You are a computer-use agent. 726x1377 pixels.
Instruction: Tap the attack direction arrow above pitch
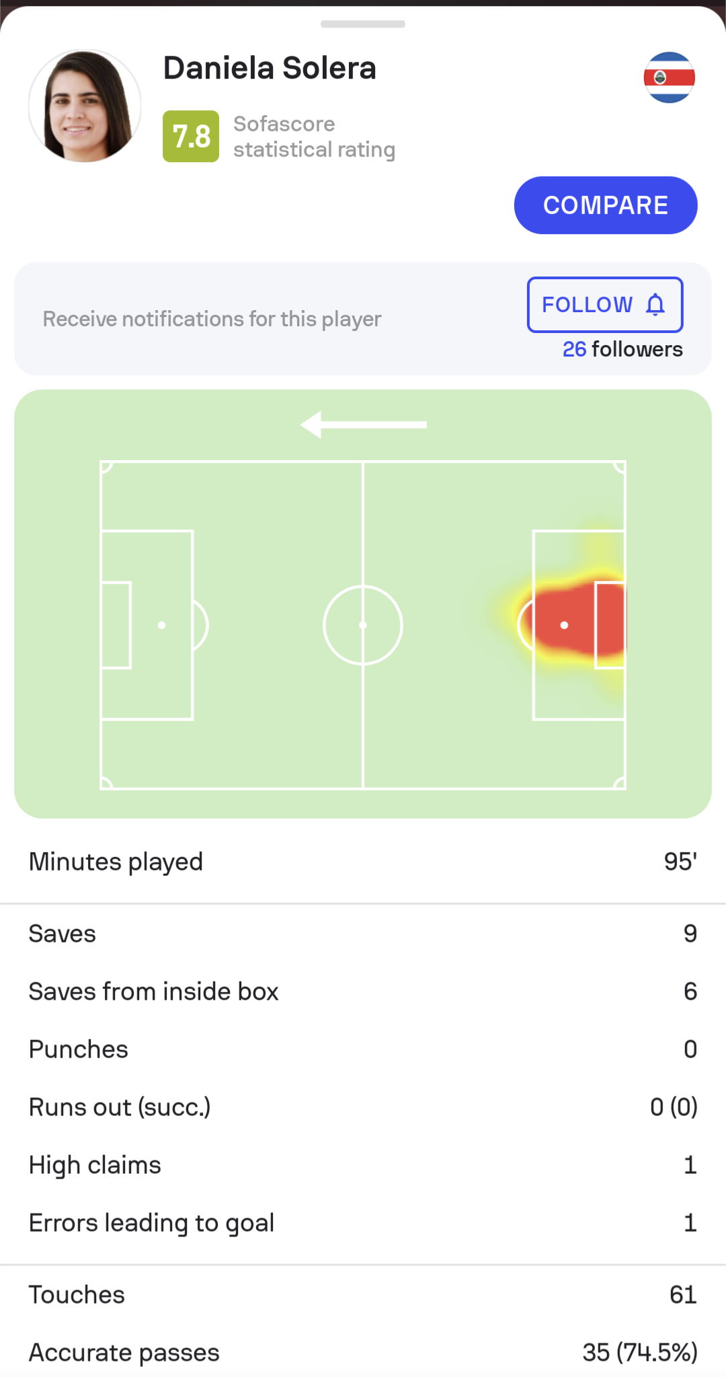click(x=363, y=424)
